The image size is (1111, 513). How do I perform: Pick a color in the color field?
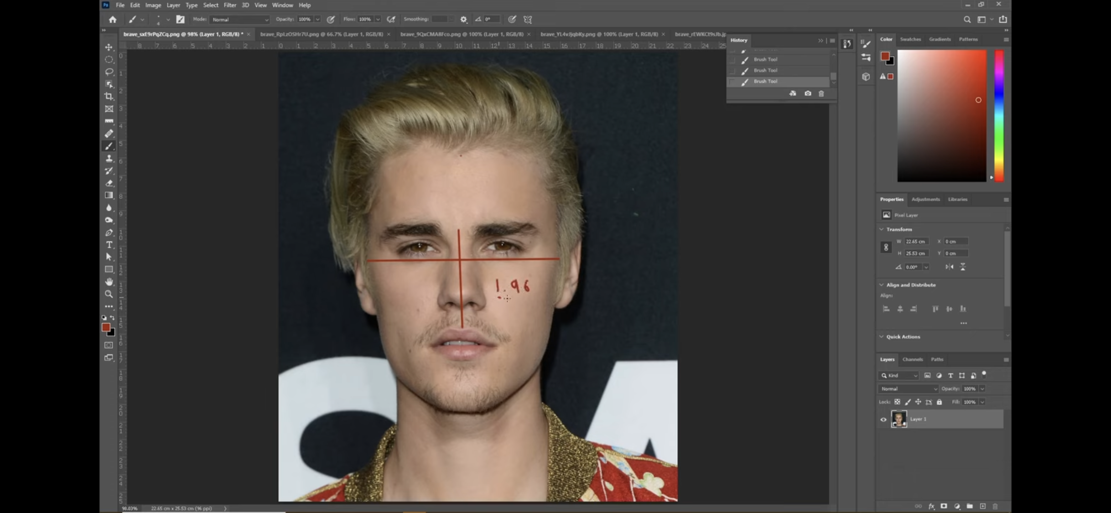[942, 115]
